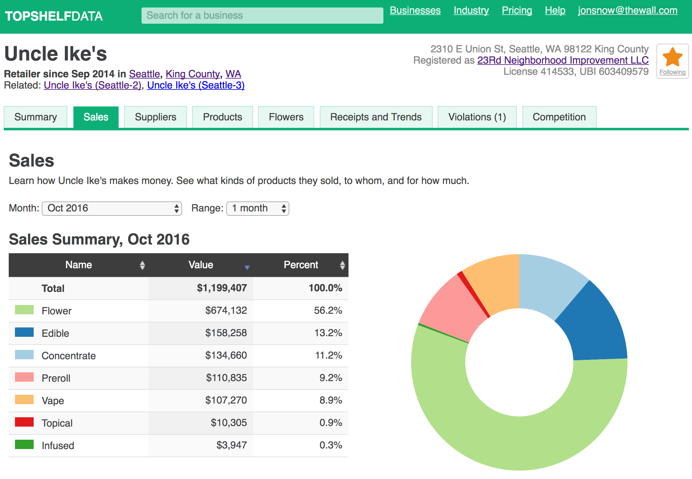The height and width of the screenshot is (479, 692).
Task: Follow the Uncle Ike's (Seattle-3) link
Action: click(x=196, y=85)
